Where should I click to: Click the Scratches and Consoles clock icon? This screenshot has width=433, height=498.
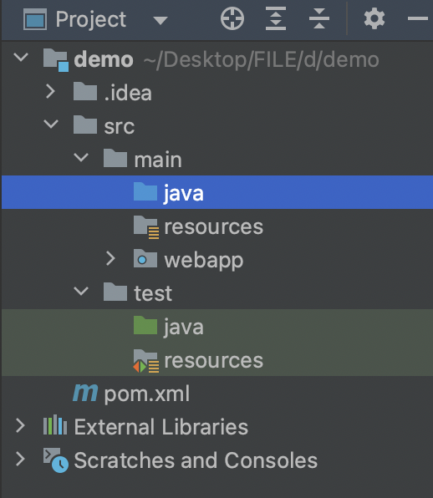pos(56,460)
